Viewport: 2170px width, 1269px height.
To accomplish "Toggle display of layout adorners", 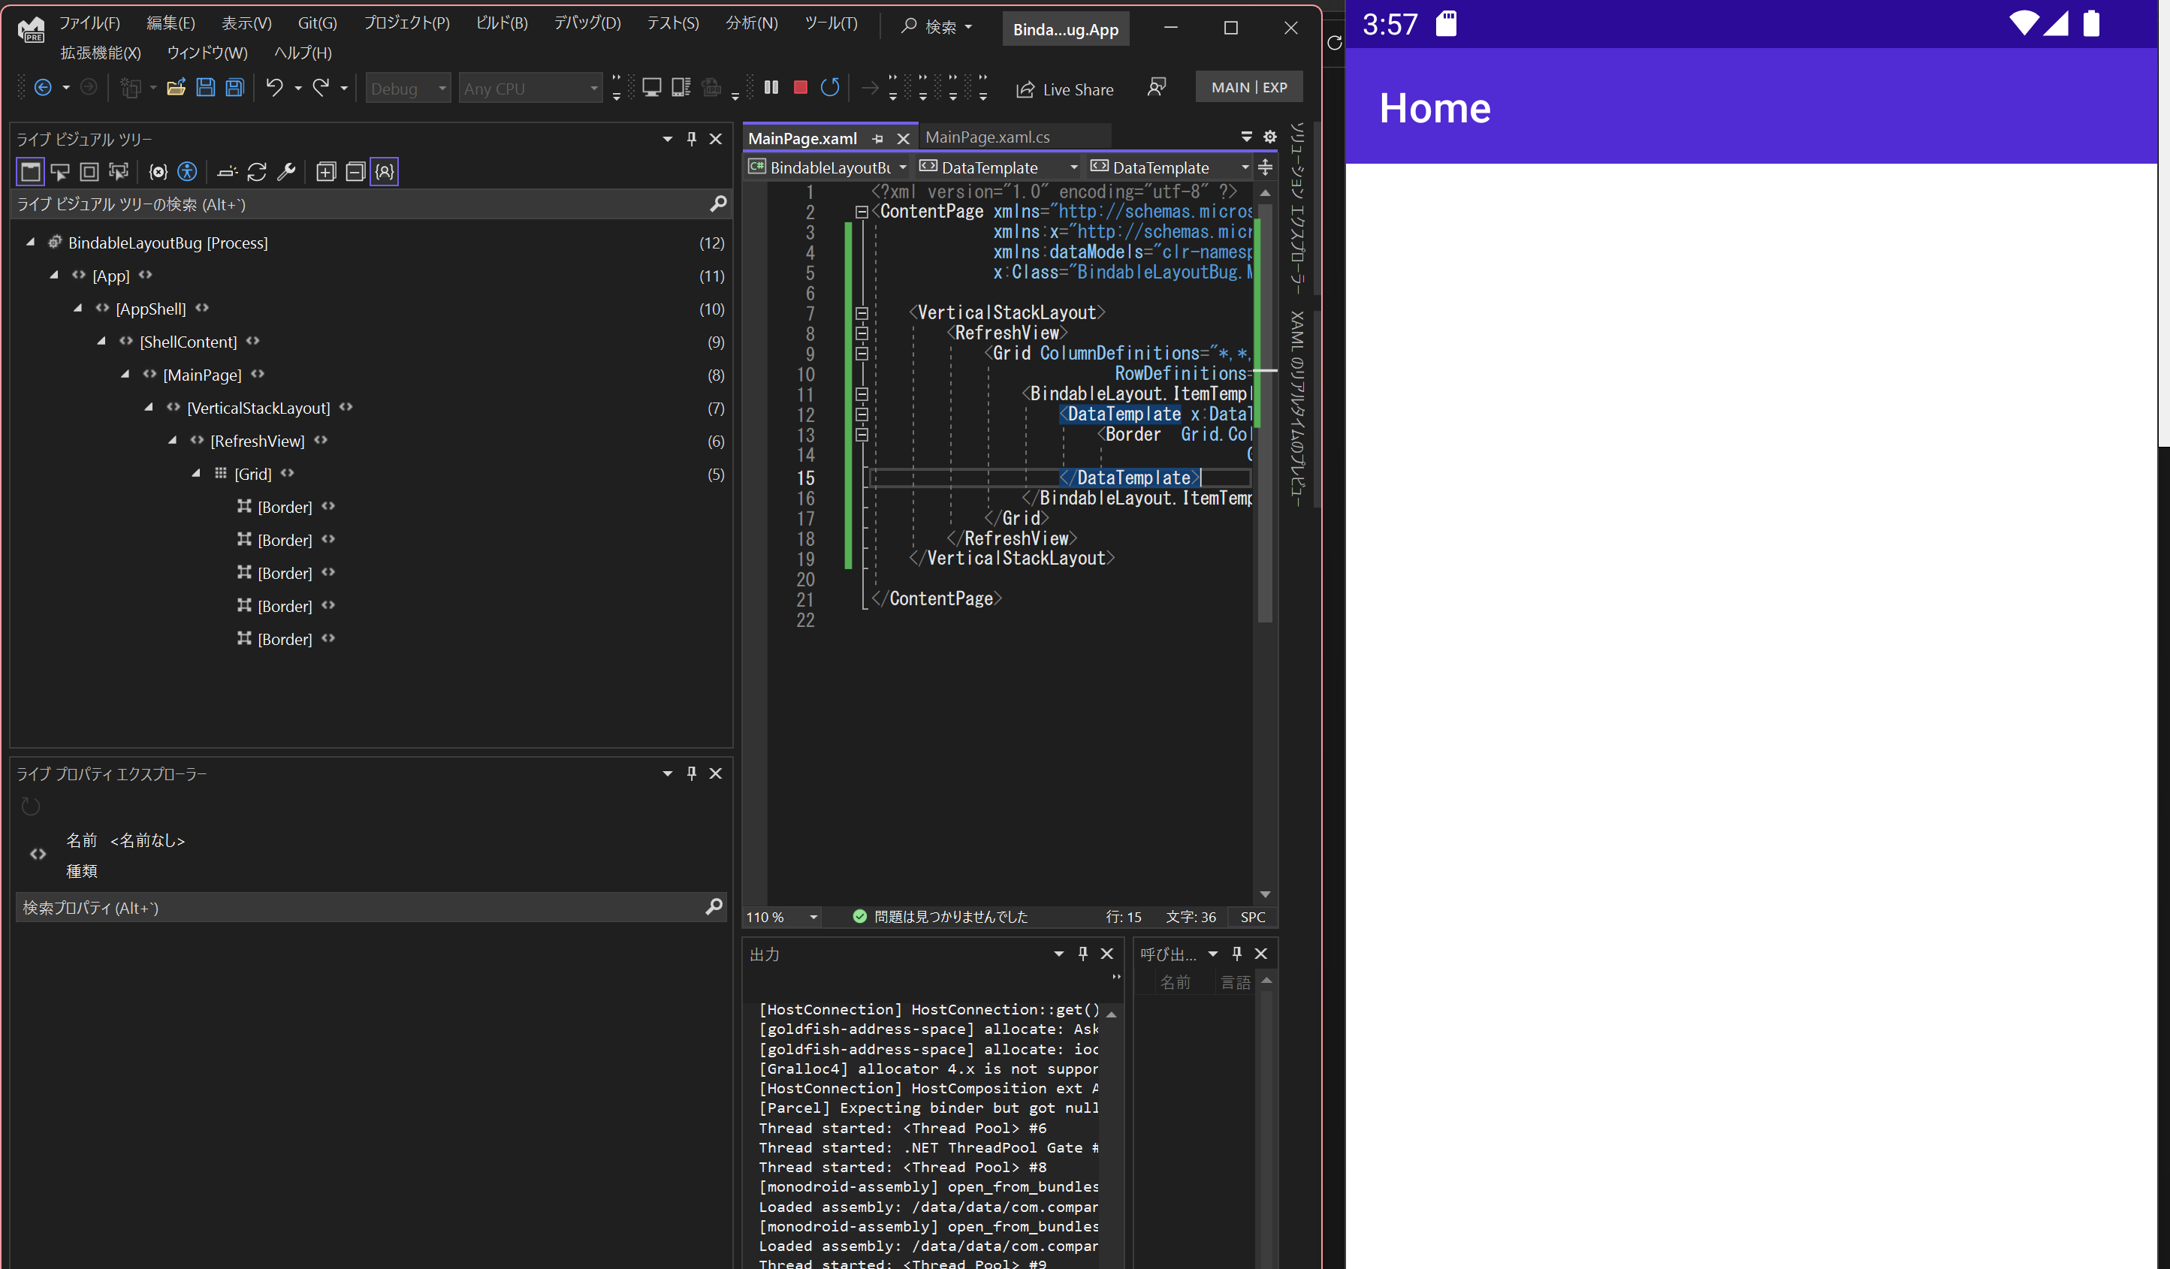I will click(x=89, y=171).
